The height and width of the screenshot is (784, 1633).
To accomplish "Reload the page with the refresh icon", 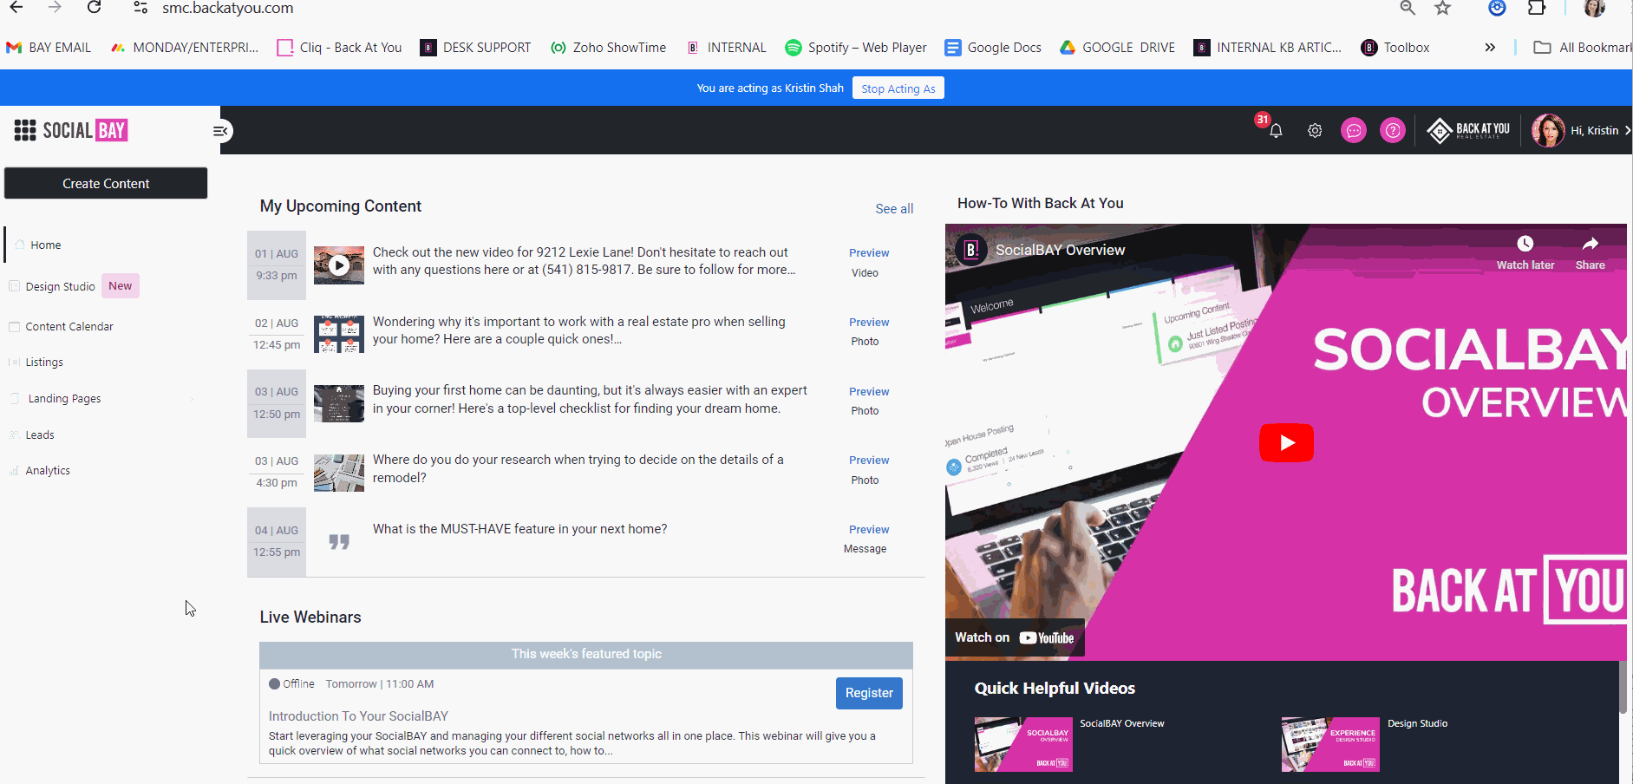I will pyautogui.click(x=95, y=8).
